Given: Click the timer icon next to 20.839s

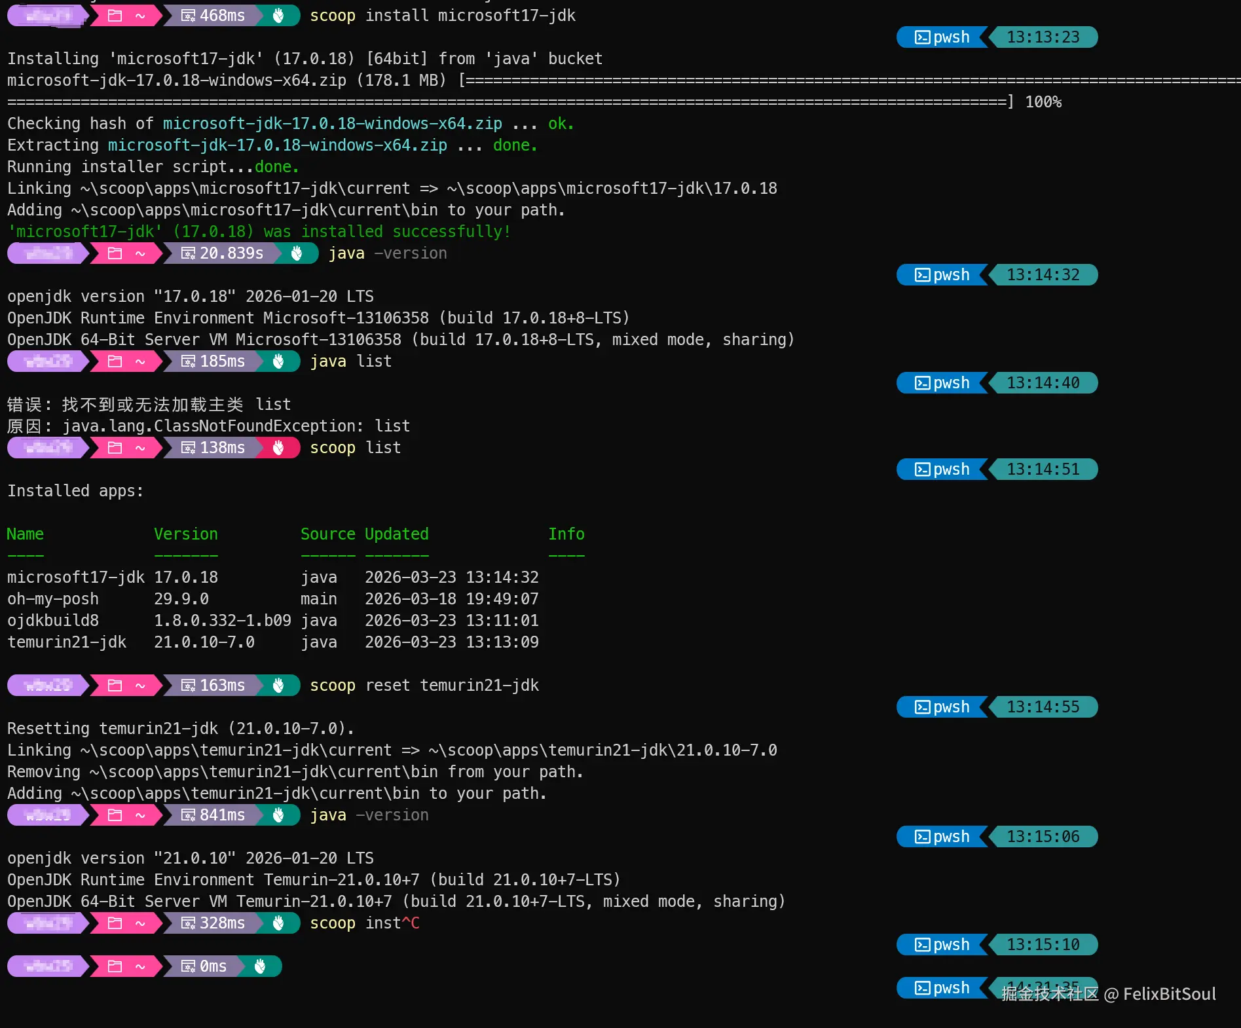Looking at the screenshot, I should [188, 253].
